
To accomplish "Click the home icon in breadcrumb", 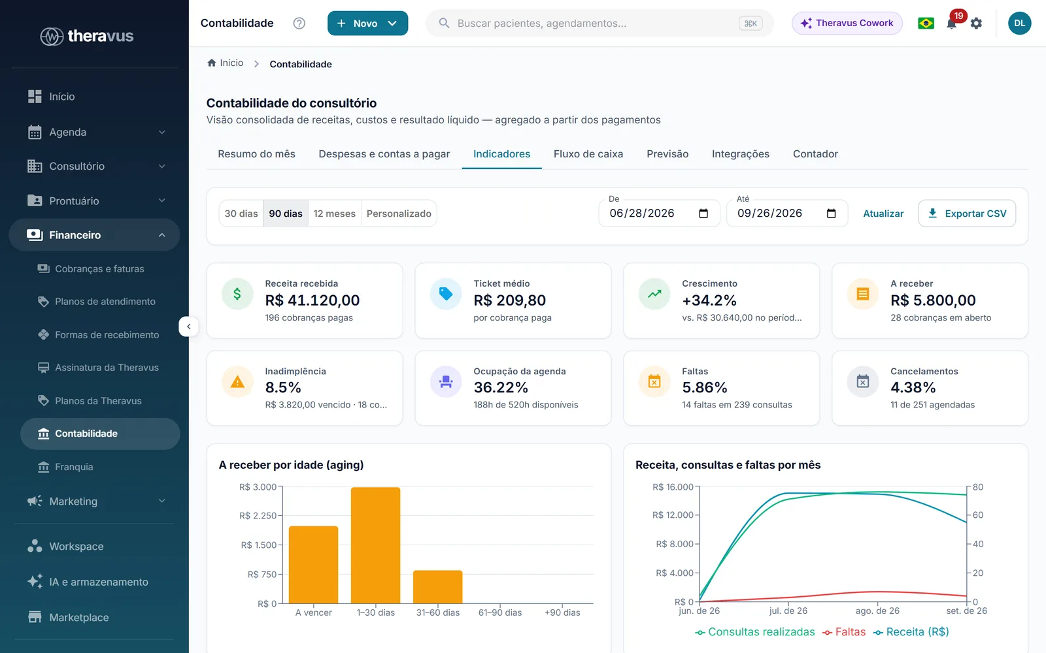I will (x=211, y=63).
